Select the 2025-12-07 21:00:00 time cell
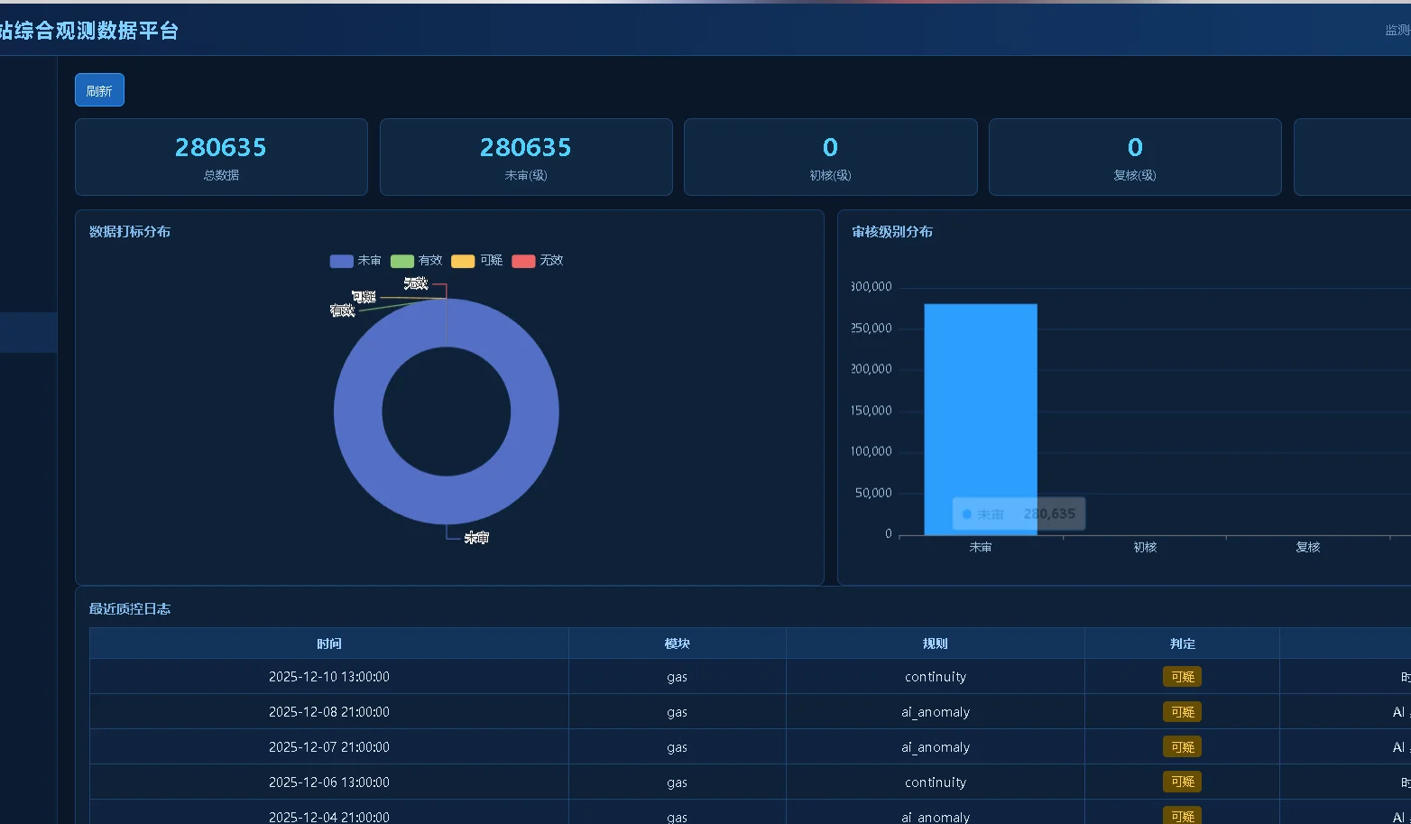Viewport: 1411px width, 824px height. [329, 747]
